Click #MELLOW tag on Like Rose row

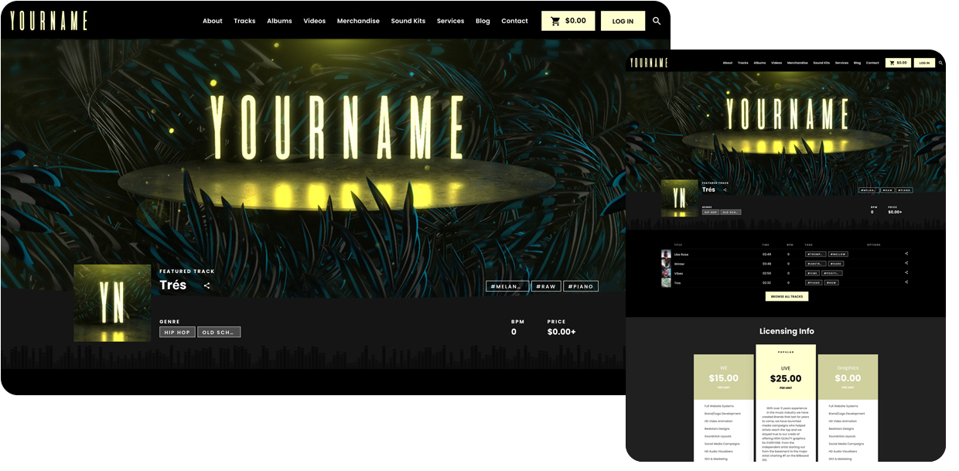pos(838,254)
